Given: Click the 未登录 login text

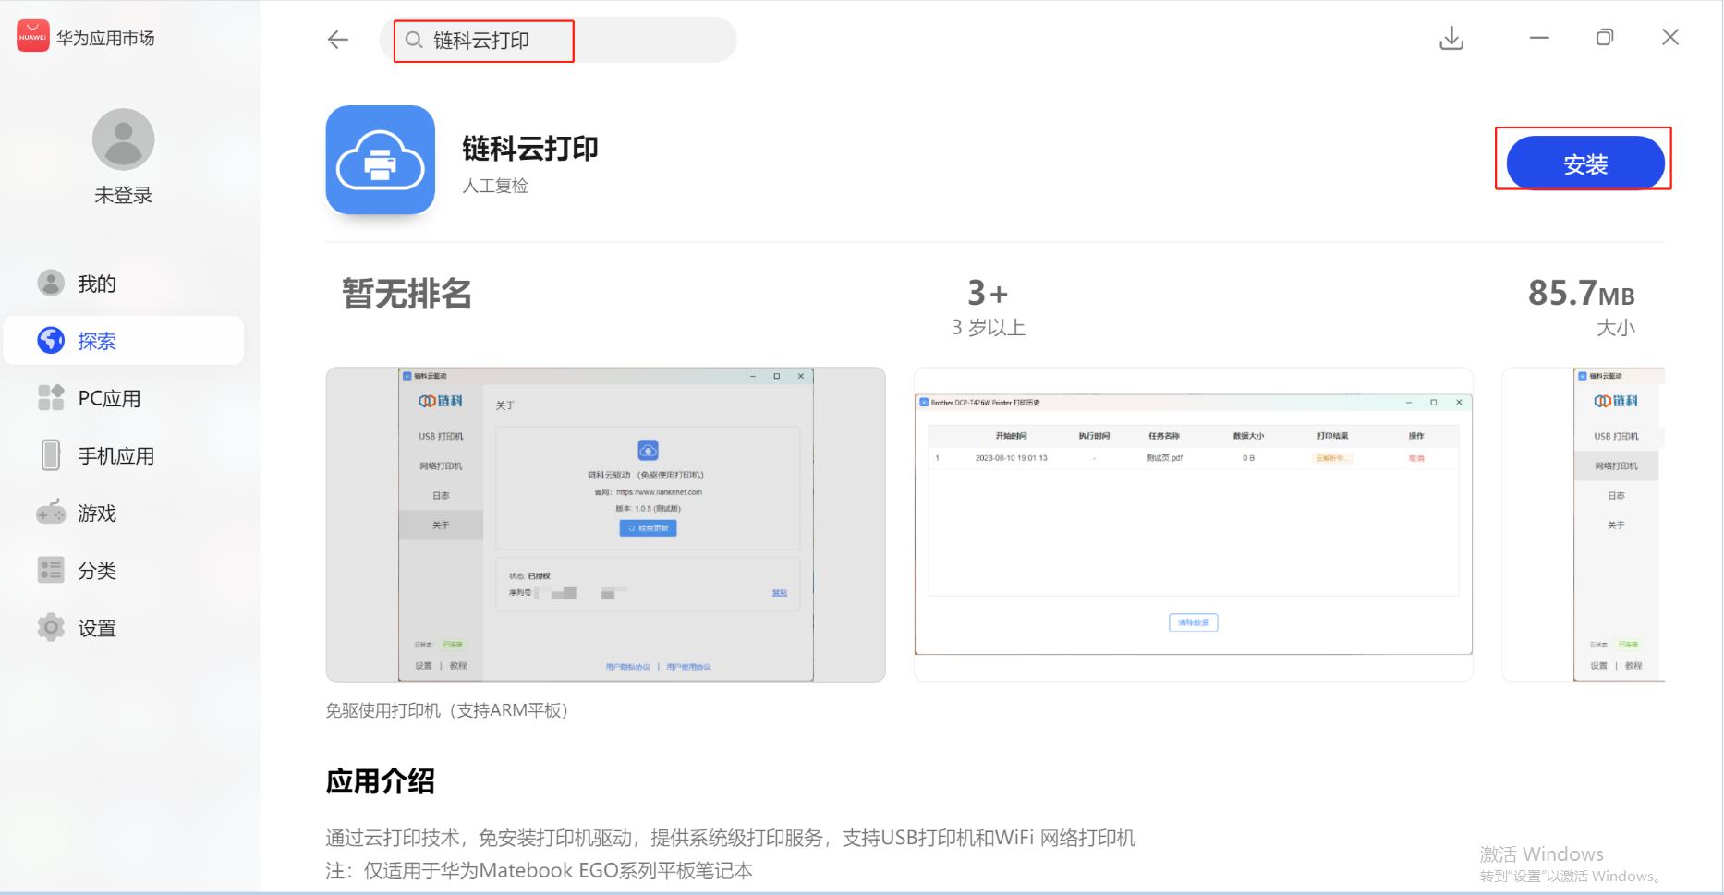Looking at the screenshot, I should click(x=123, y=195).
